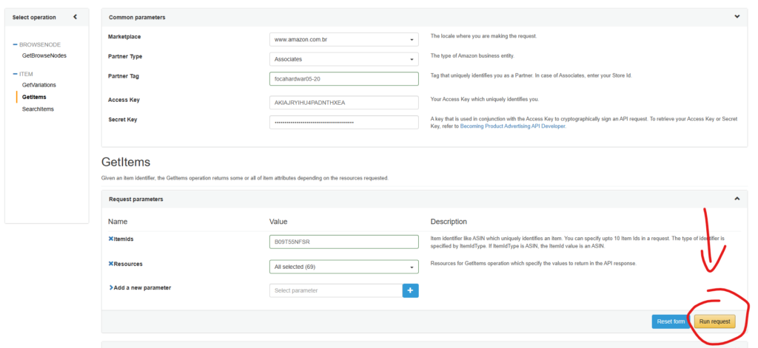Remove the Resources parameter X icon
The width and height of the screenshot is (758, 348).
(111, 264)
